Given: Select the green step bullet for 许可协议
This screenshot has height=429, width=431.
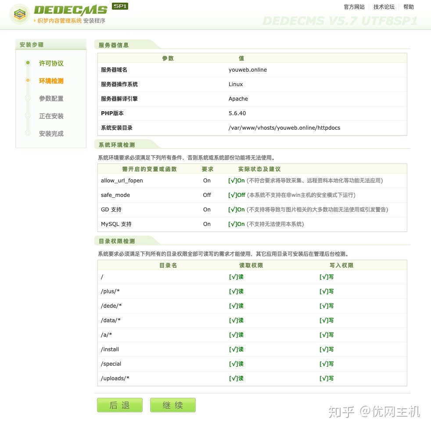Looking at the screenshot, I should [x=28, y=63].
